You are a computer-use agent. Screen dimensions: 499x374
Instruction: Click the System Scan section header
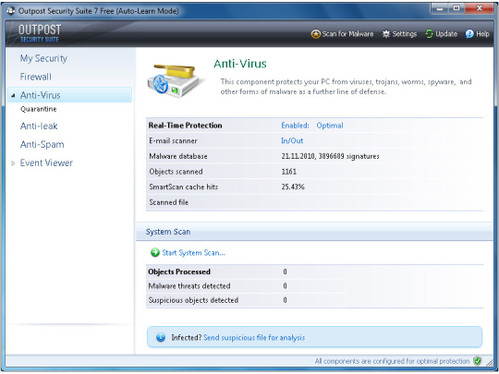click(x=168, y=232)
